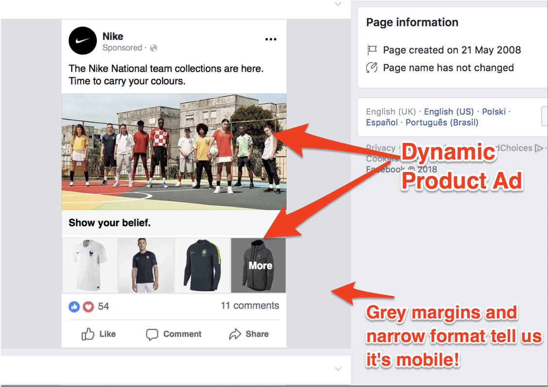Click the Sponsored label

pos(122,48)
